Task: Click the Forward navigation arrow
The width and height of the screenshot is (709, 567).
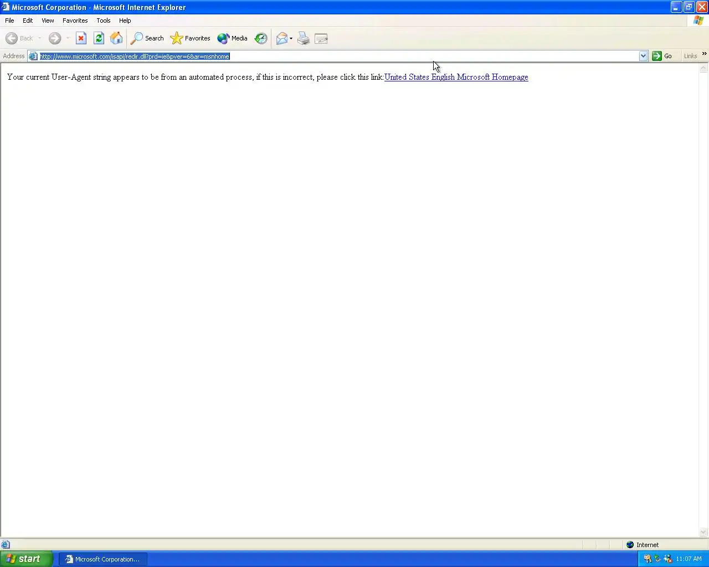Action: tap(54, 38)
